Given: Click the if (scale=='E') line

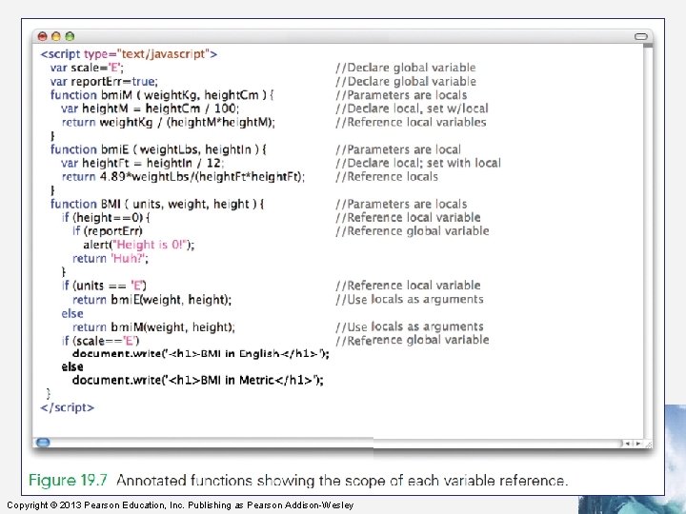Looking at the screenshot, I should tap(100, 341).
